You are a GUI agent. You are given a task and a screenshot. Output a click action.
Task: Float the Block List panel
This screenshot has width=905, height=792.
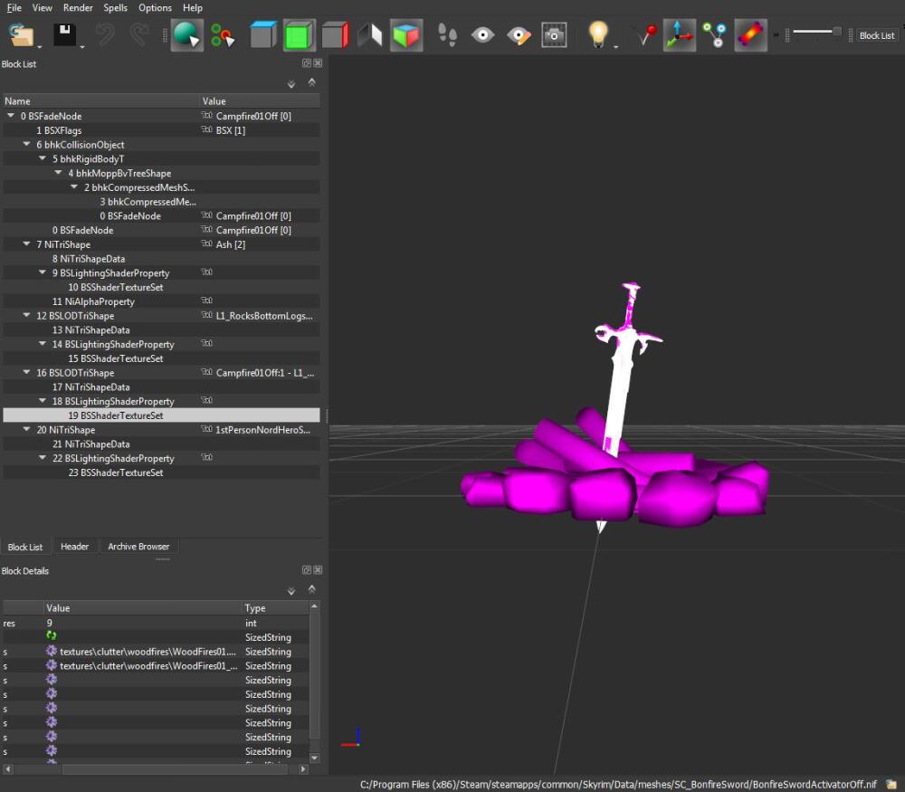tap(307, 63)
